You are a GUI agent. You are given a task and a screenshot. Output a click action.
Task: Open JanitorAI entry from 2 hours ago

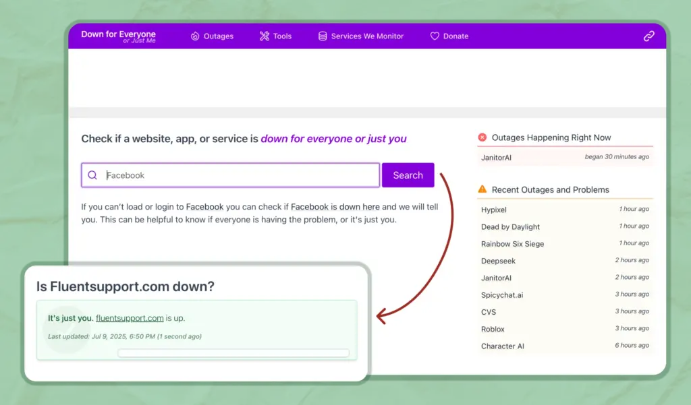(x=565, y=278)
